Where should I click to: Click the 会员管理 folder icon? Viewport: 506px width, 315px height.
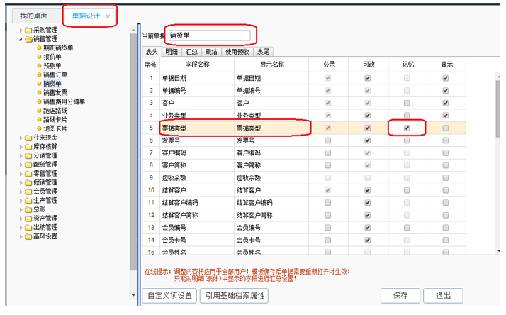click(28, 192)
